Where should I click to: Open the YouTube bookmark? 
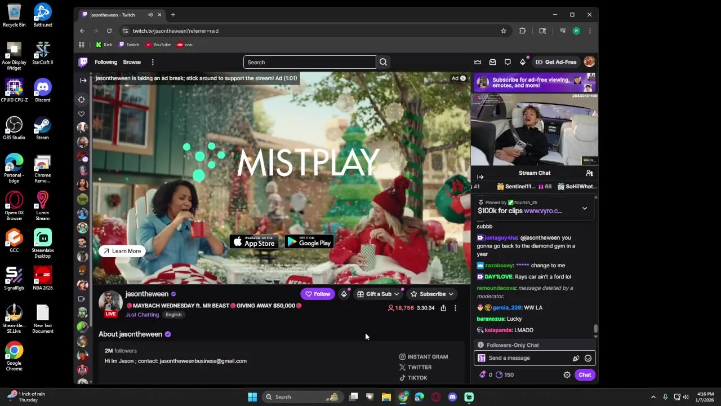coord(158,45)
